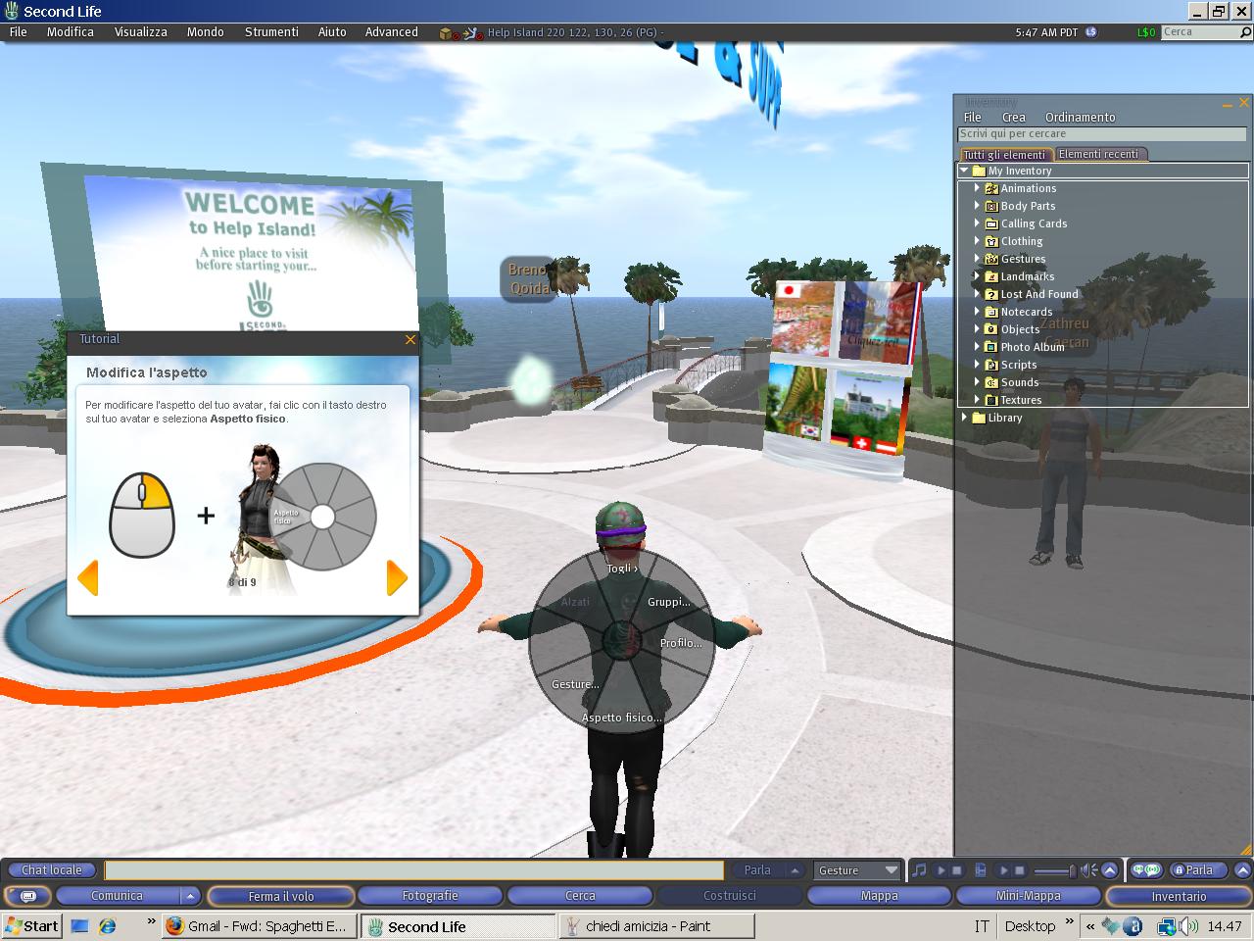Open the Comunica dropdown arrow
1254x941 pixels.
[190, 896]
